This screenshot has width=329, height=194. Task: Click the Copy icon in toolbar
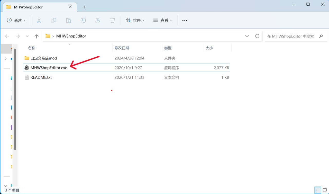[54, 20]
